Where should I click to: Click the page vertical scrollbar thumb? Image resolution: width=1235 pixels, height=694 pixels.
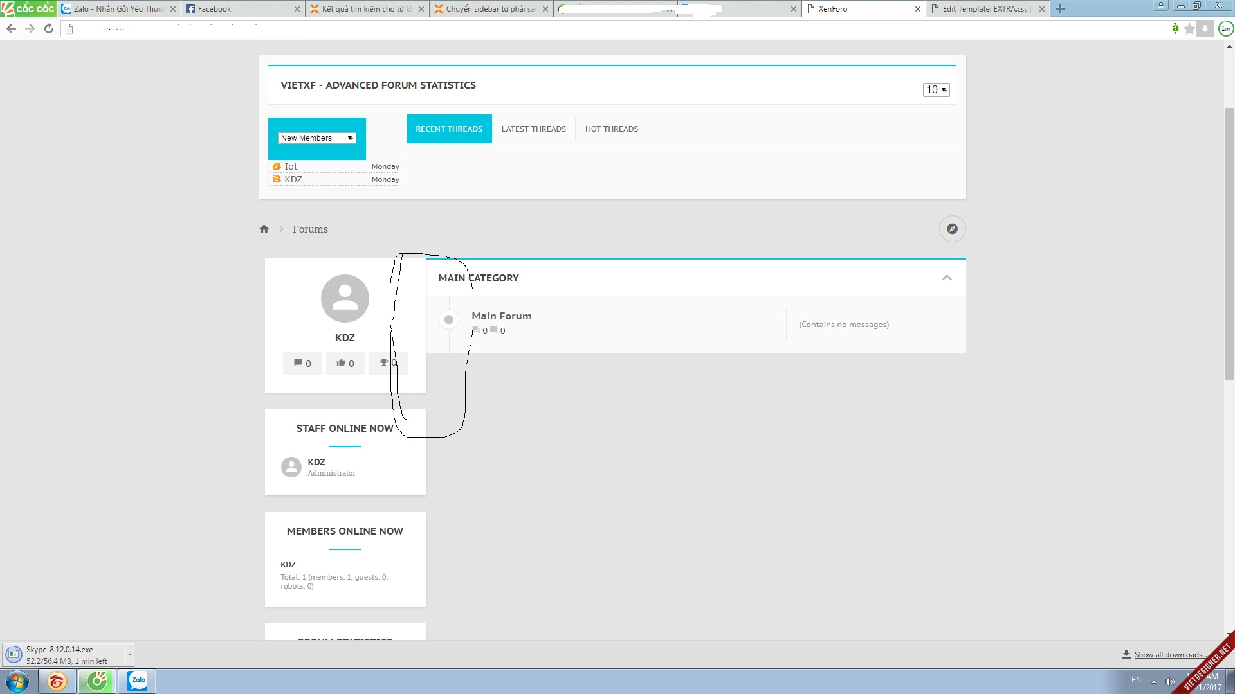pos(1229,244)
